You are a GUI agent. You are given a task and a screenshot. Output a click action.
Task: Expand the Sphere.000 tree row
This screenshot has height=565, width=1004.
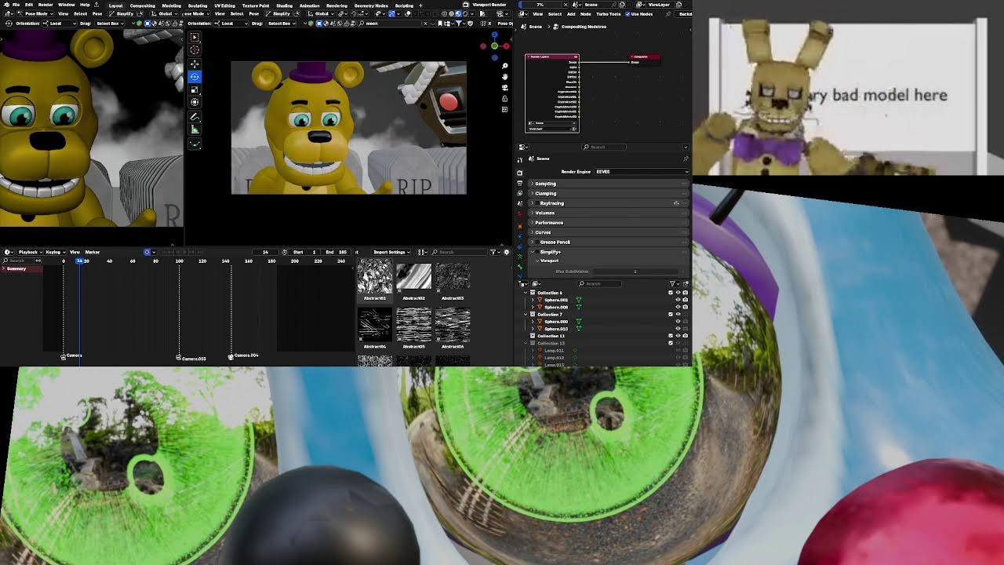(x=533, y=322)
